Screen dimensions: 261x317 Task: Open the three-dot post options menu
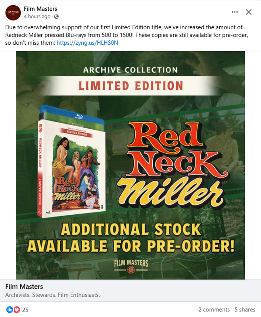[234, 12]
